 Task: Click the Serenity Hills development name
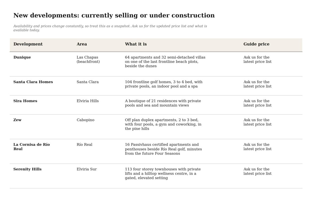click(27, 169)
